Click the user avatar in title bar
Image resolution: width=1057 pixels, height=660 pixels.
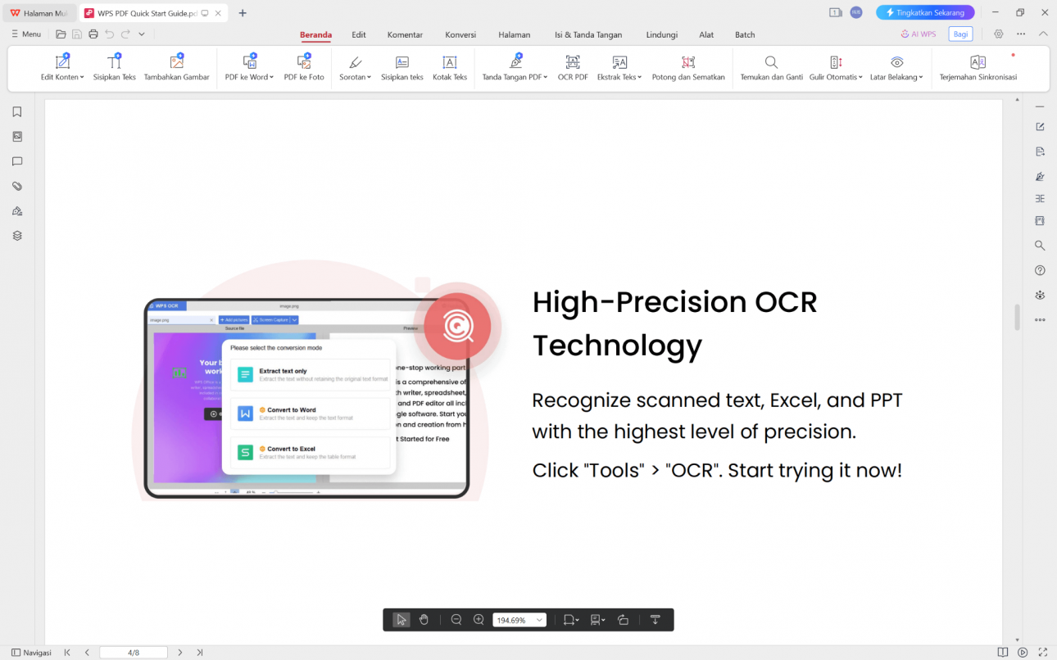coord(856,12)
